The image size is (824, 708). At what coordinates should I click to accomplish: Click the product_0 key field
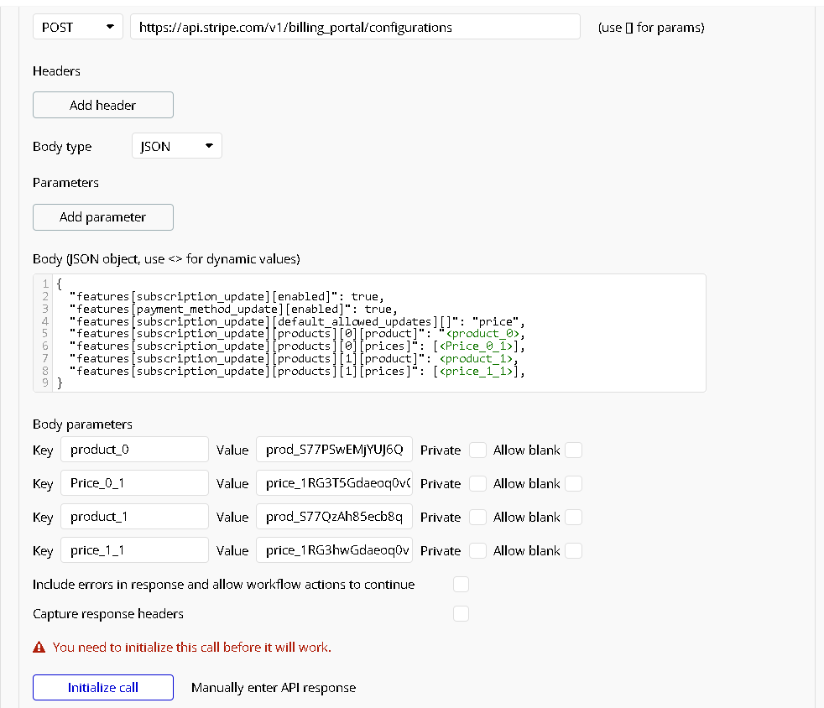134,450
